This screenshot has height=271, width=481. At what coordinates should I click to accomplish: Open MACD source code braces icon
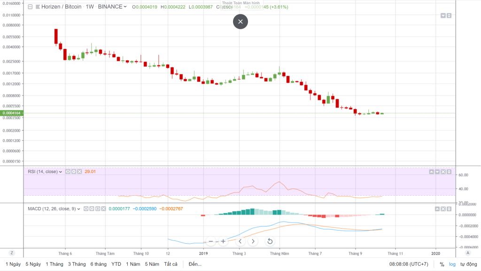[97, 208]
